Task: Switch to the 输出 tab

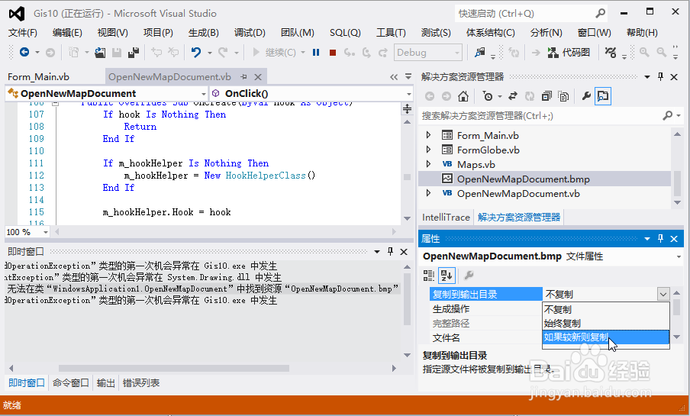Action: (105, 383)
